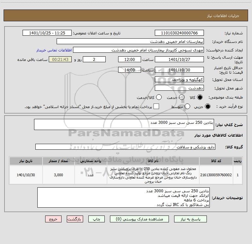Click remaining time countdown 00:21:43

coord(60,59)
